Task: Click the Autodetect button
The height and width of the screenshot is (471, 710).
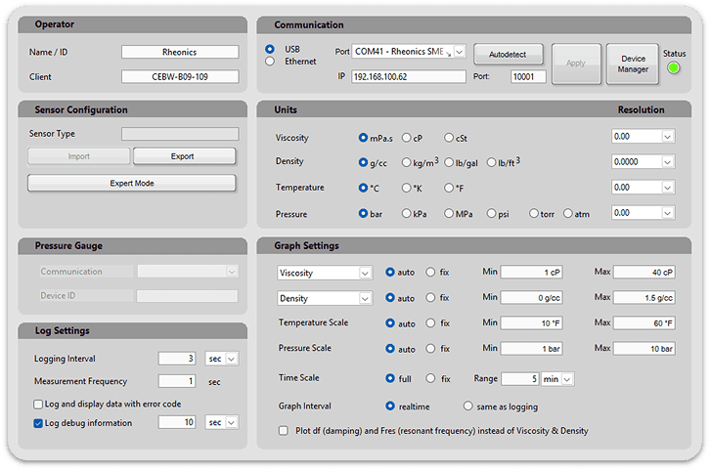Action: click(x=508, y=53)
